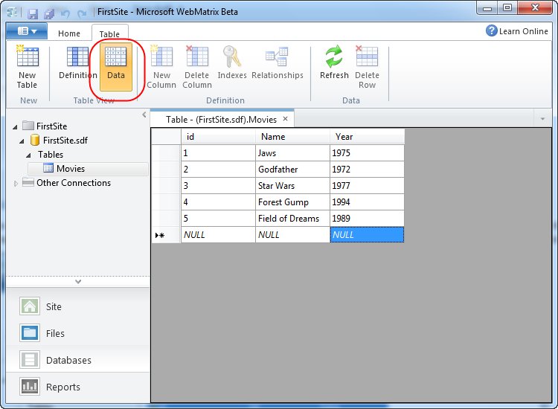
Task: Select the Movies table in tree
Action: 89,169
